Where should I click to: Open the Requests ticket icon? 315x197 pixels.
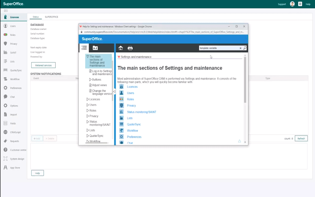(6, 141)
